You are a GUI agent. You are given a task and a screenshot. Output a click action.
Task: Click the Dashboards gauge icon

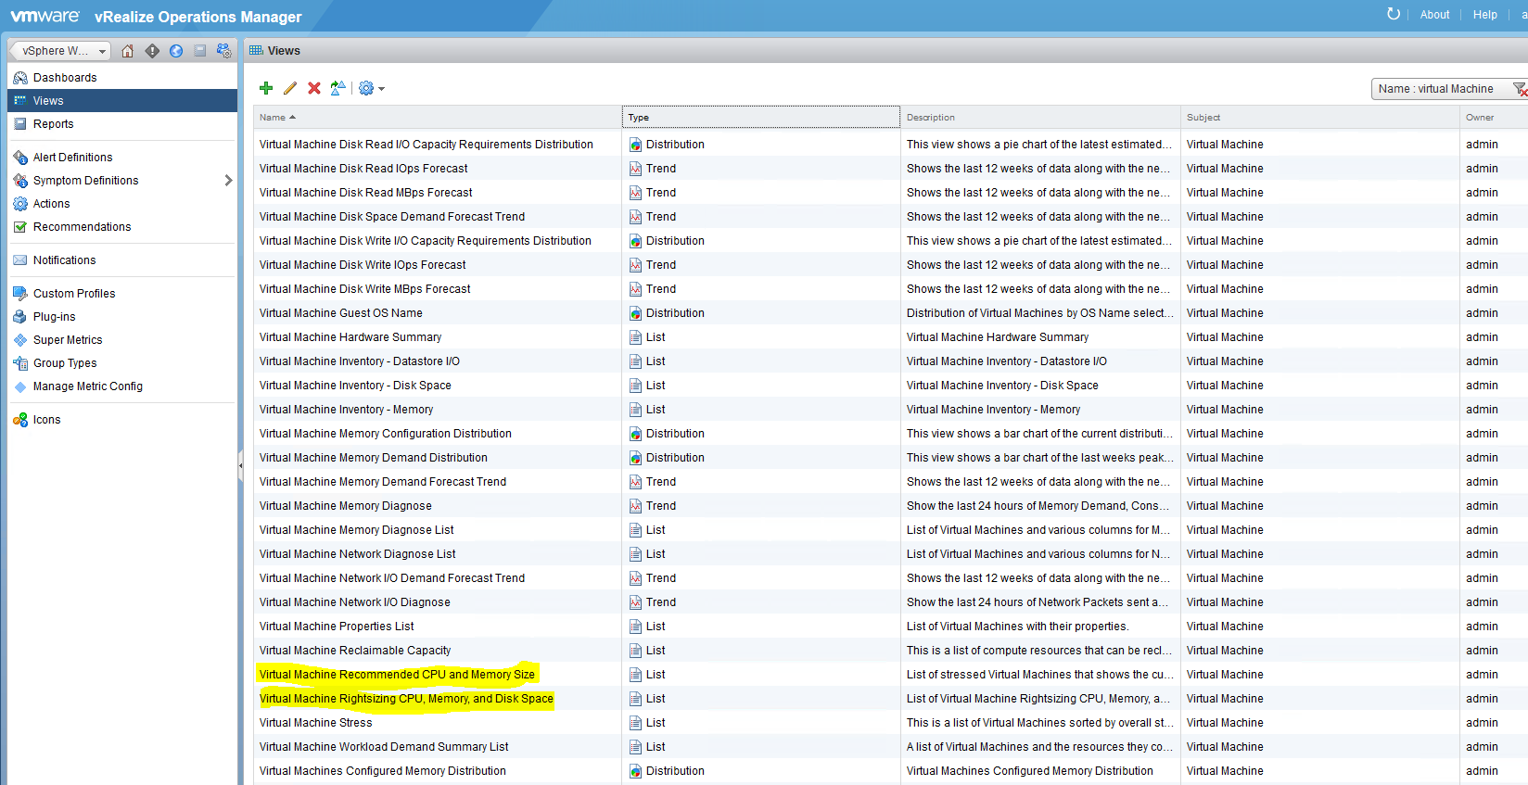(20, 78)
